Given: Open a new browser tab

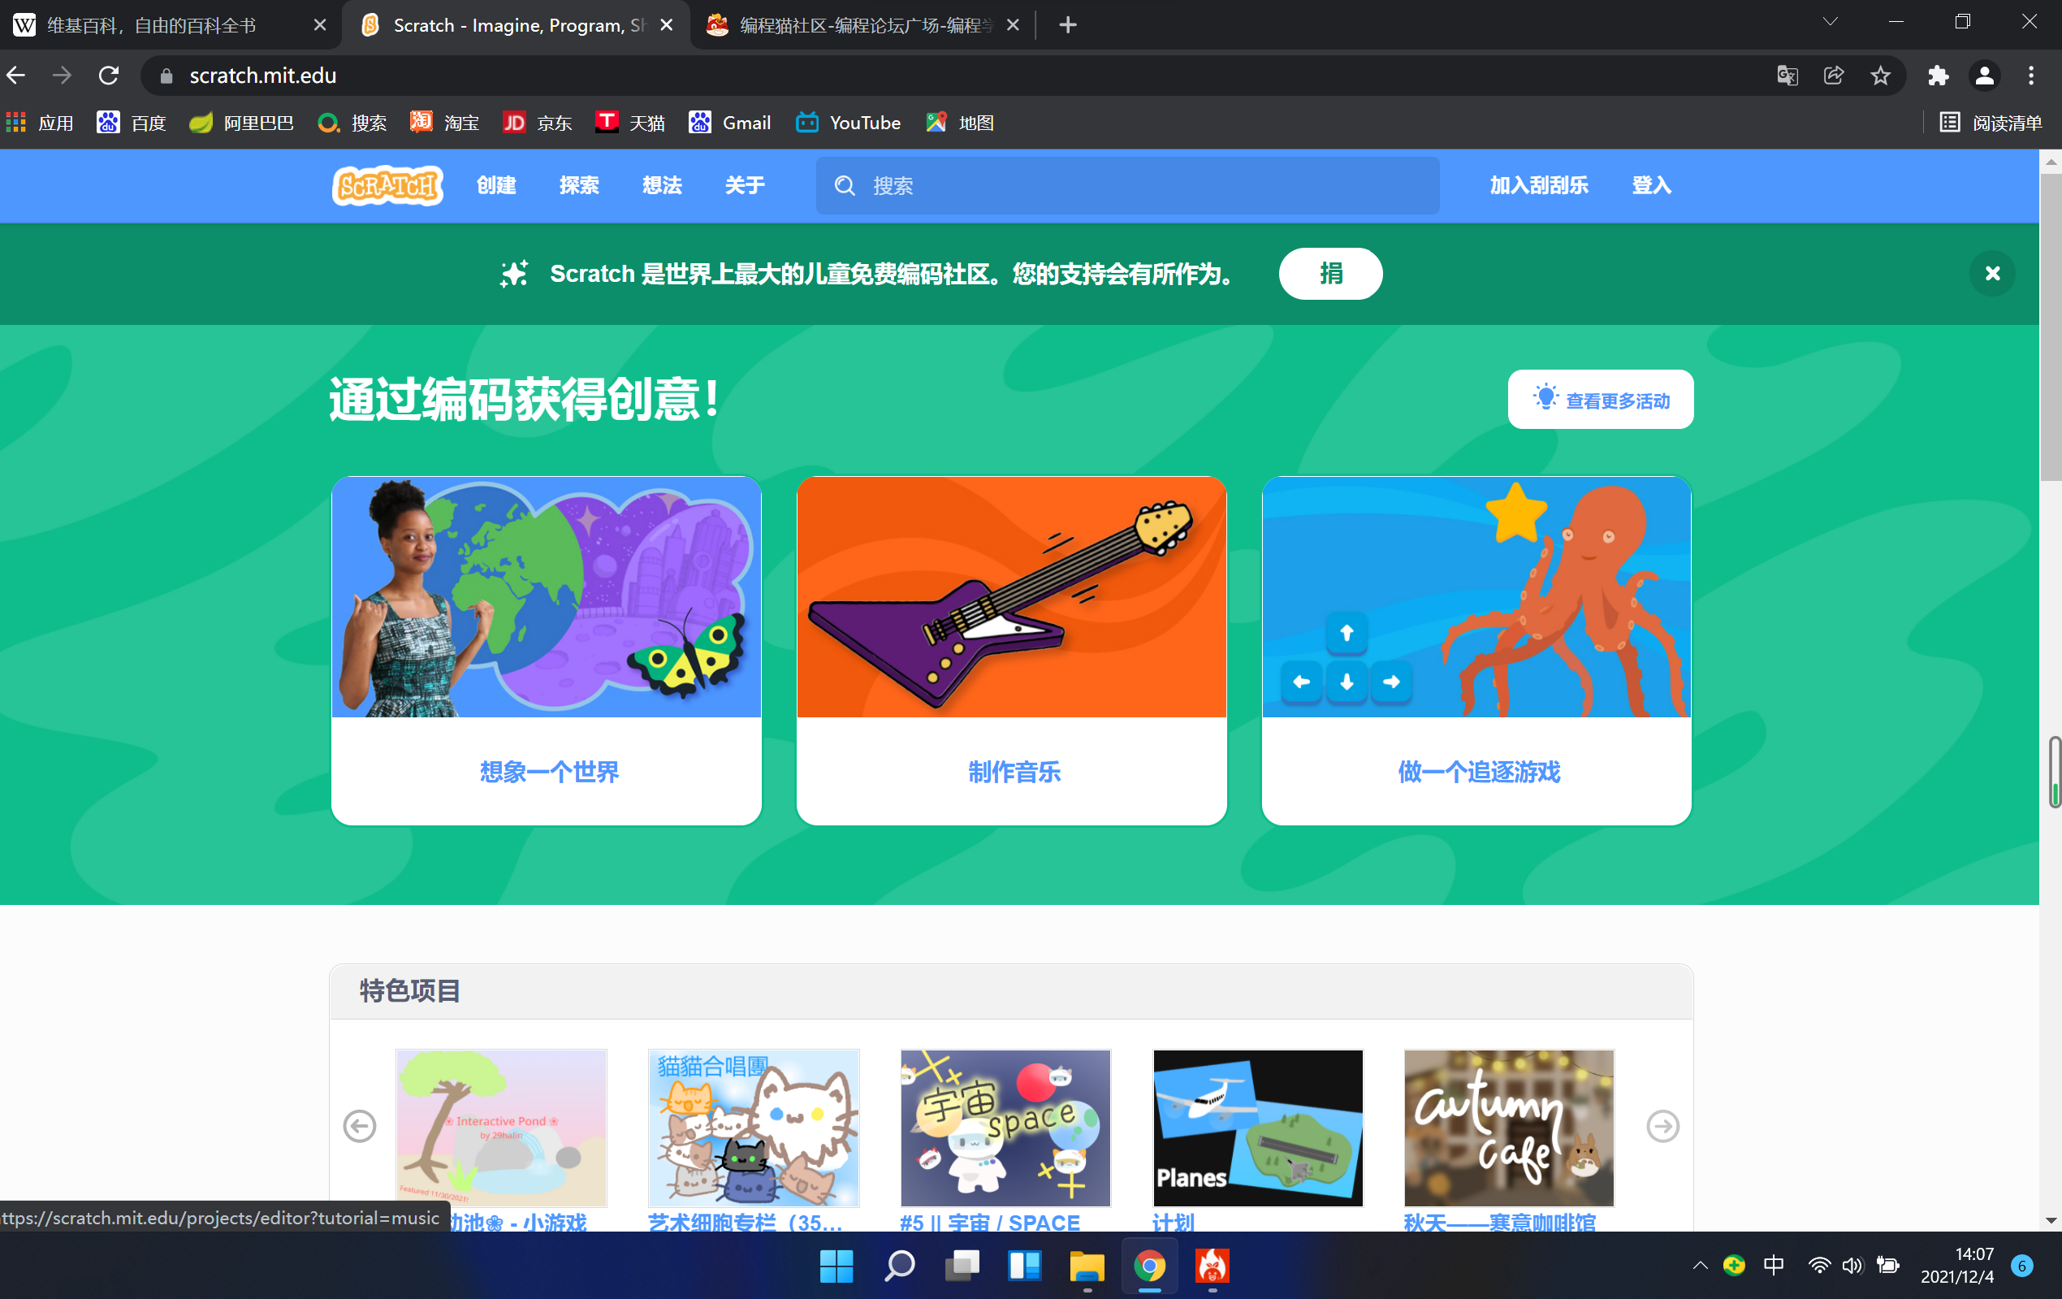Looking at the screenshot, I should [x=1067, y=25].
